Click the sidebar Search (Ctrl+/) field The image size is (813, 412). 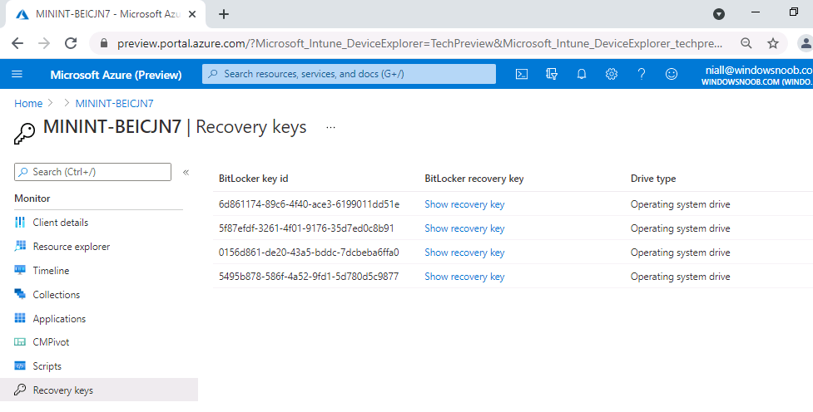[x=93, y=172]
